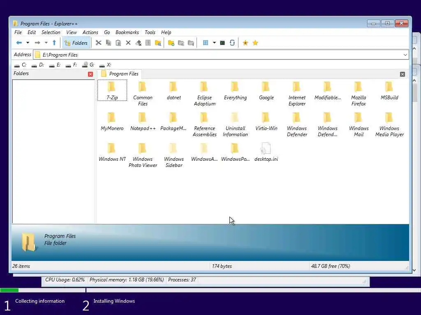
Task: Select the MyMonero folder
Action: click(x=112, y=121)
